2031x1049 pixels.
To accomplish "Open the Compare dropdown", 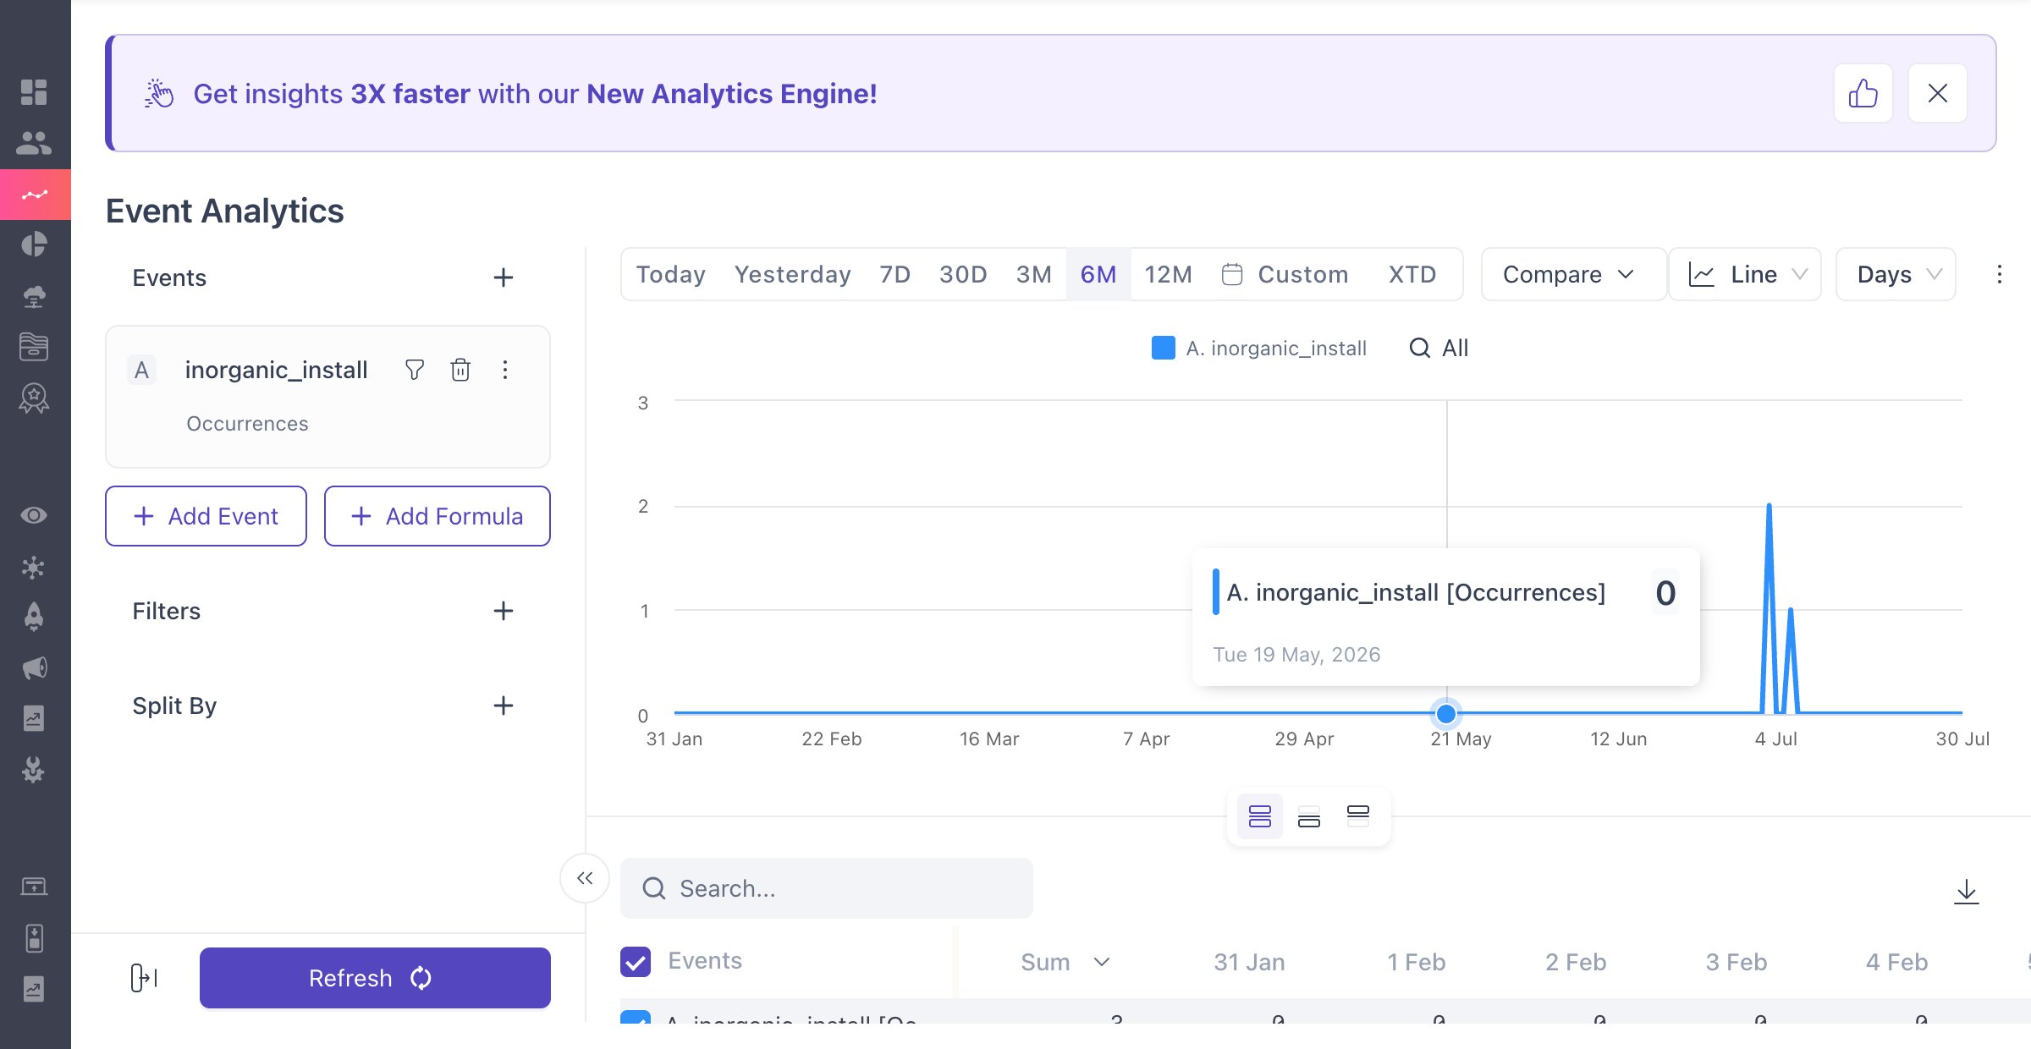I will [1573, 274].
